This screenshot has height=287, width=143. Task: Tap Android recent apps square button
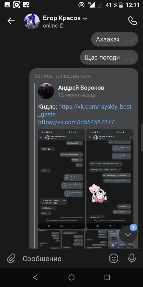(x=107, y=277)
